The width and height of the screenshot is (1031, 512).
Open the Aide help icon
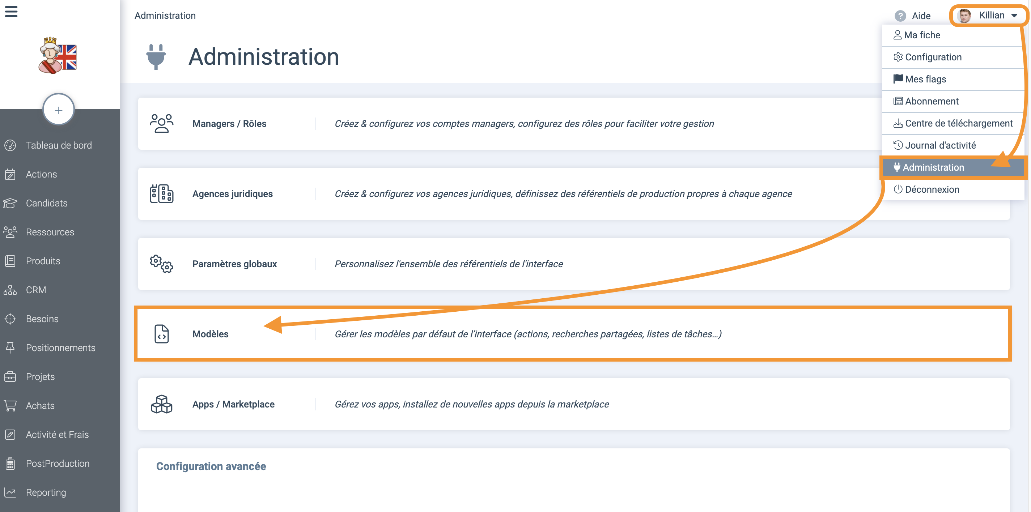tap(900, 16)
